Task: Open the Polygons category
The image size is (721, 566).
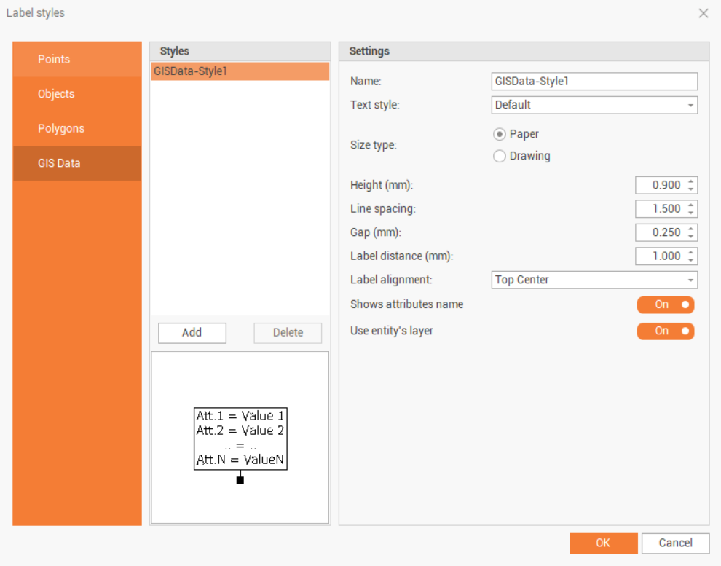Action: point(77,128)
